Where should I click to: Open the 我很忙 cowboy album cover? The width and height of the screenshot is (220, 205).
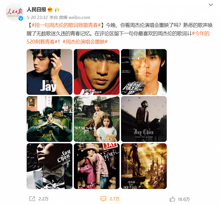[97, 166]
